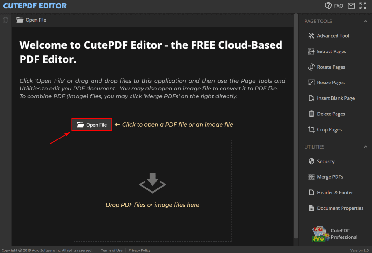Open the FAQ help icon
Screen dimensions: 372x253
[328, 5]
